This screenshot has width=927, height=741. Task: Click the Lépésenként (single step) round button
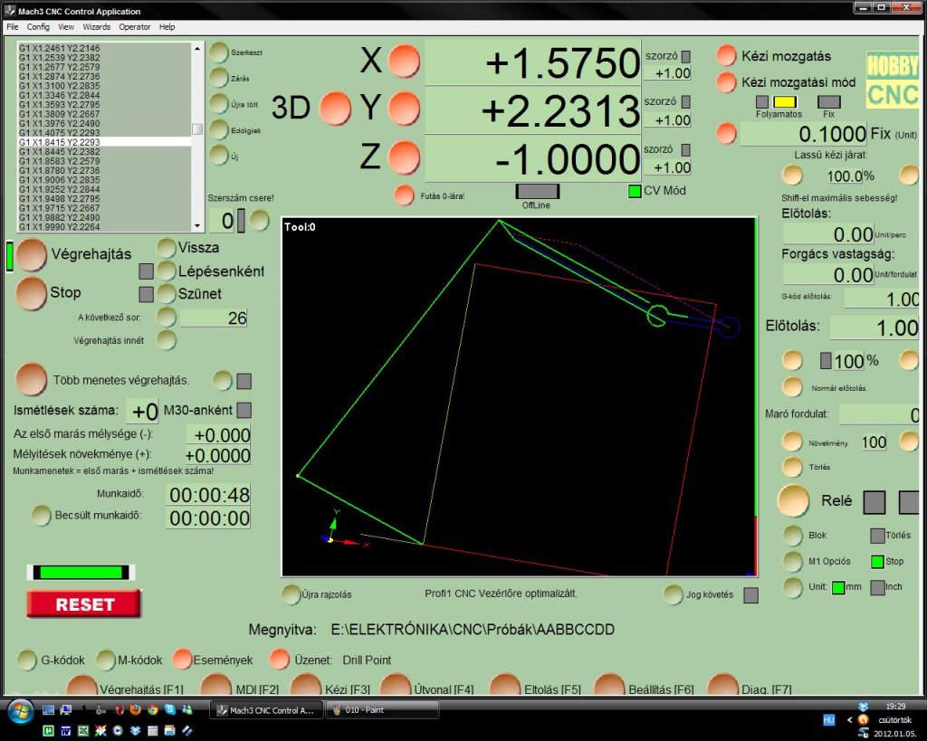(167, 271)
